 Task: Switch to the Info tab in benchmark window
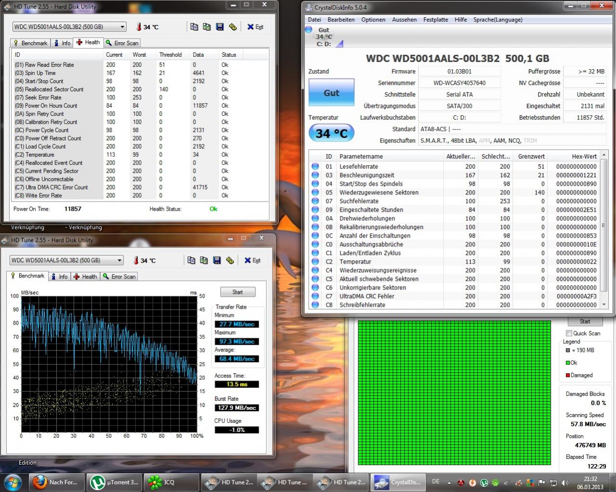60,277
